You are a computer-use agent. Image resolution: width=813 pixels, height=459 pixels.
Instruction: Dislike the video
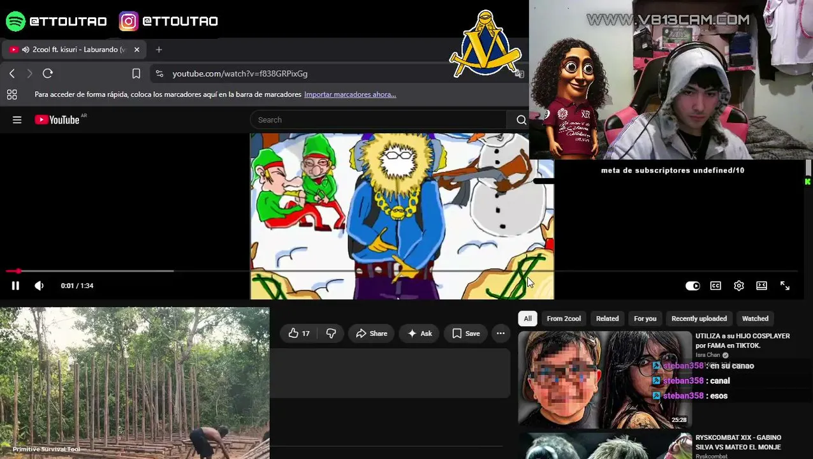coord(331,333)
